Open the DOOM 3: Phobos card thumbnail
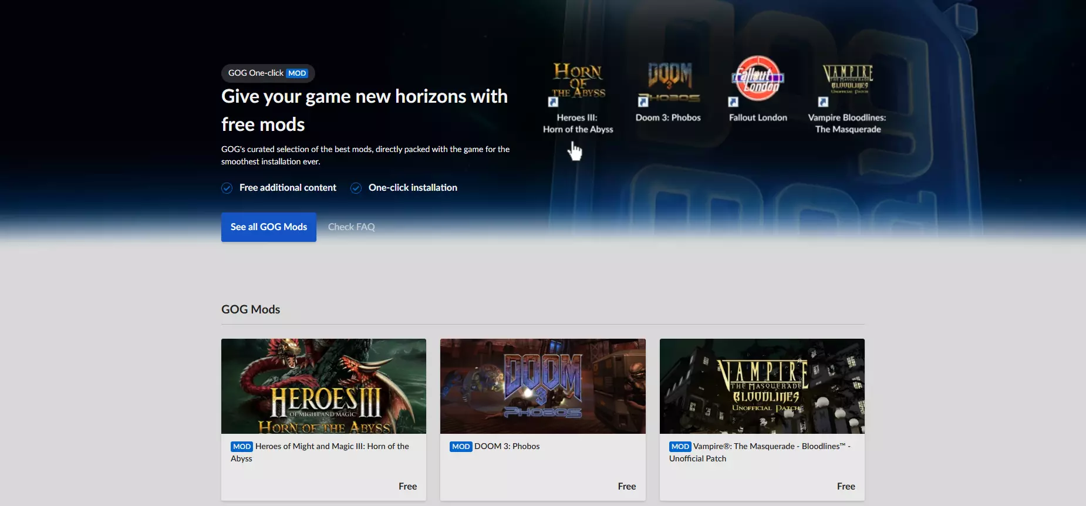The height and width of the screenshot is (506, 1086). click(x=543, y=386)
